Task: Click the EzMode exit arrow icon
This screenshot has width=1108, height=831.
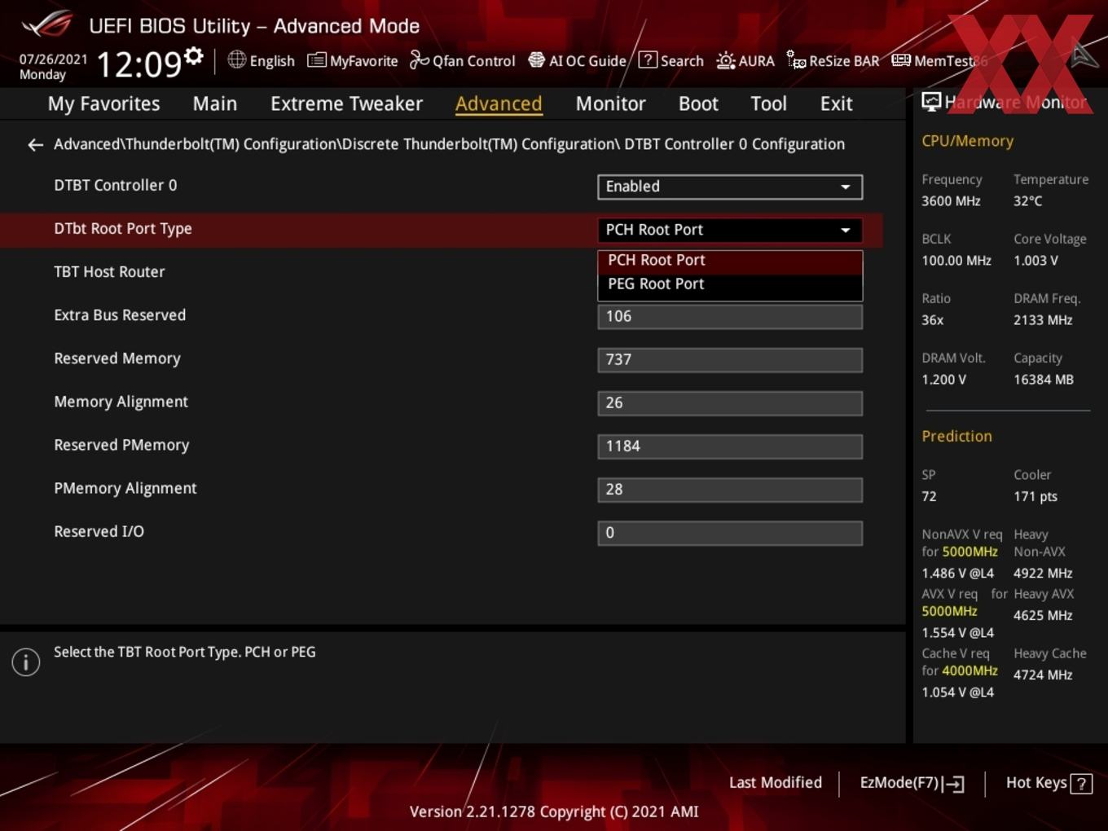Action: click(x=954, y=784)
